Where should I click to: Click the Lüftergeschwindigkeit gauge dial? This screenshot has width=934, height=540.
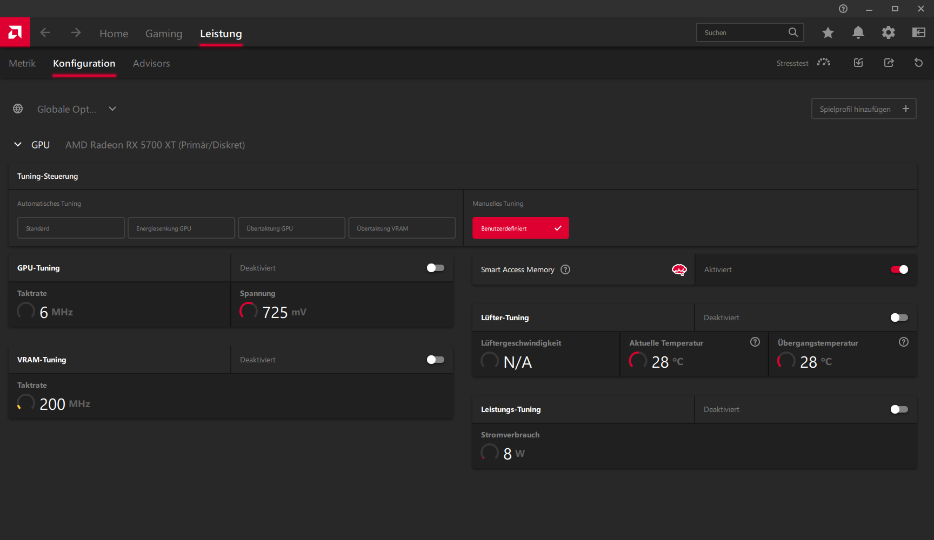[x=490, y=361]
